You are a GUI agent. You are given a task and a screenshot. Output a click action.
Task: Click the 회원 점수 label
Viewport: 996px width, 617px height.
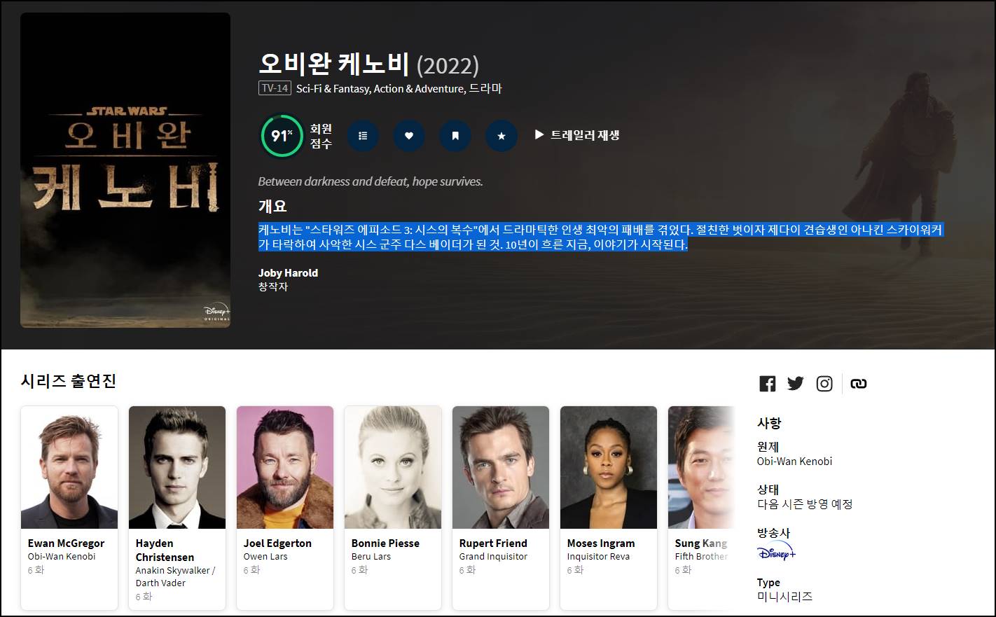click(321, 136)
